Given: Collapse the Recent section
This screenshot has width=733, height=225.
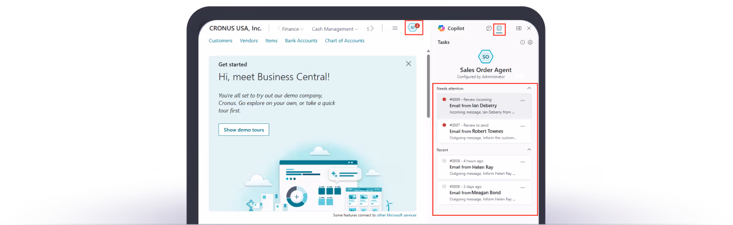Looking at the screenshot, I should 529,150.
